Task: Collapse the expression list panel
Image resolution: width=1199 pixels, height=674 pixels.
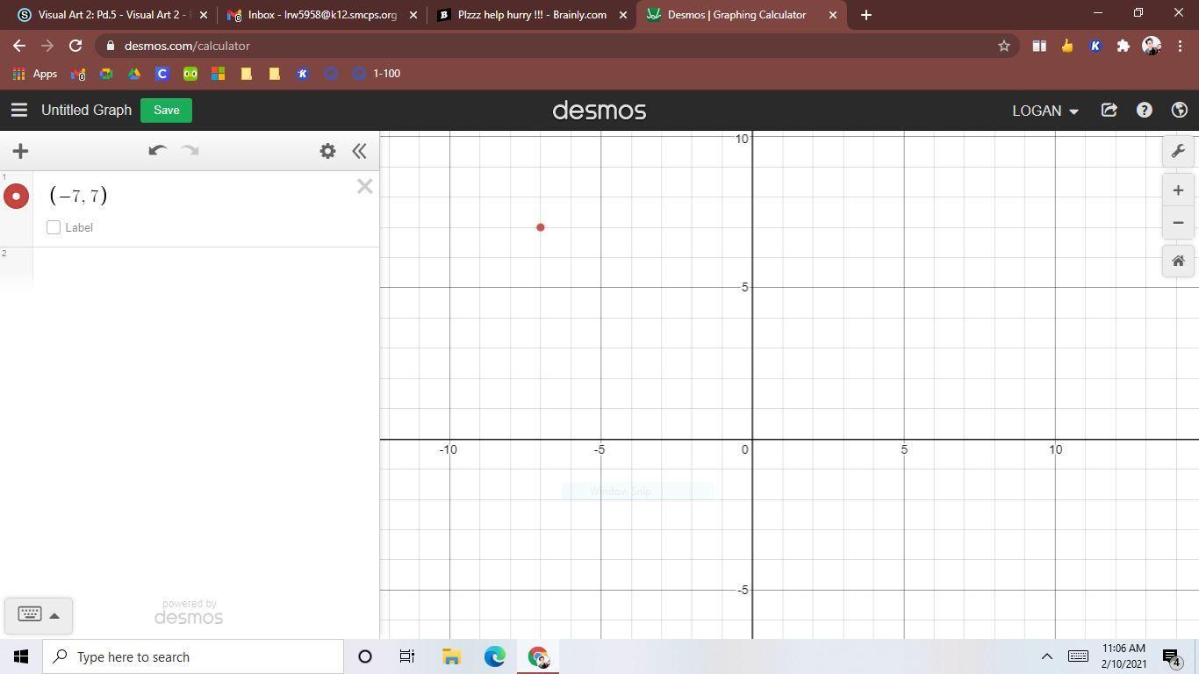Action: (x=359, y=151)
